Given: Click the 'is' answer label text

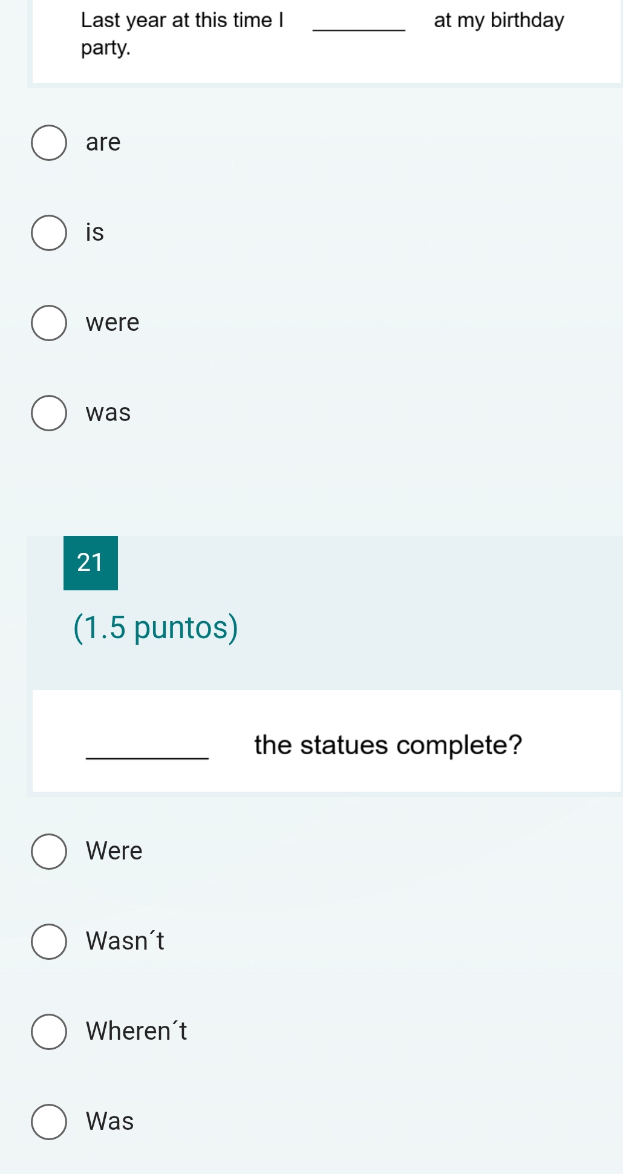Looking at the screenshot, I should [x=95, y=232].
